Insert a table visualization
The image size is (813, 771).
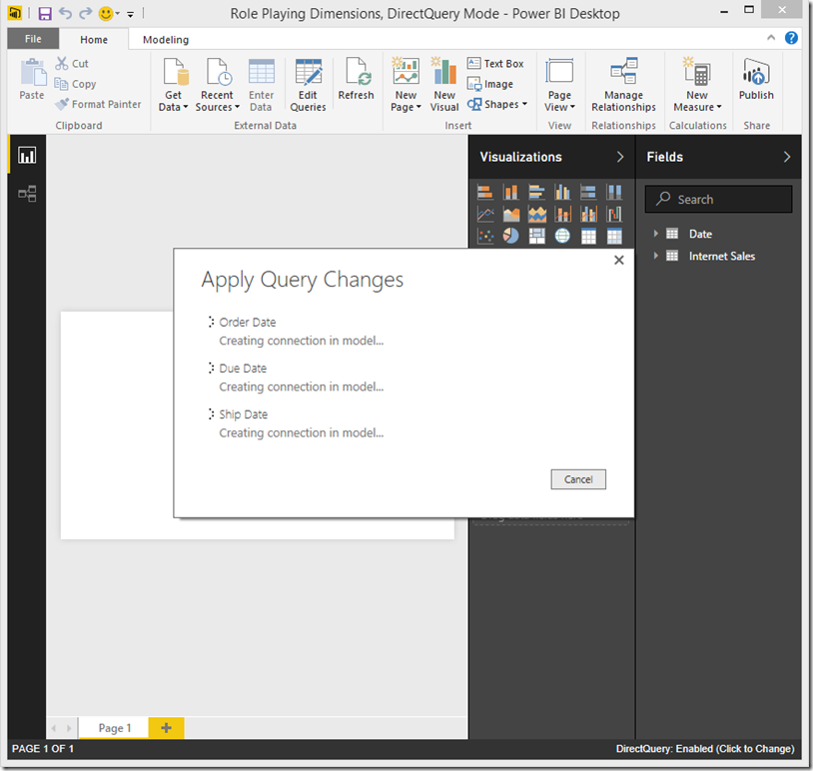(x=588, y=236)
